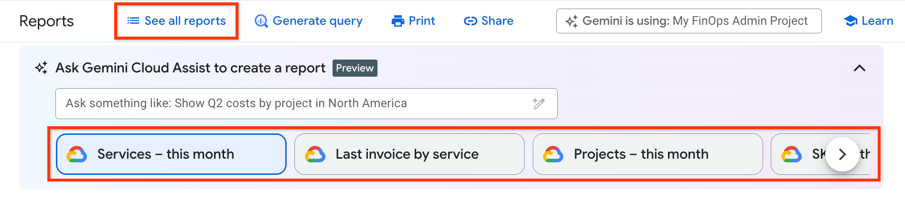Select the Services – this month chip
The height and width of the screenshot is (202, 905).
pos(171,154)
